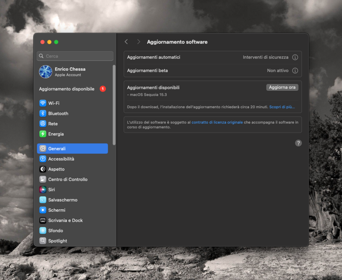Click the Spotlight magnifier icon
Viewport: 342px width, 280px height.
coord(43,241)
